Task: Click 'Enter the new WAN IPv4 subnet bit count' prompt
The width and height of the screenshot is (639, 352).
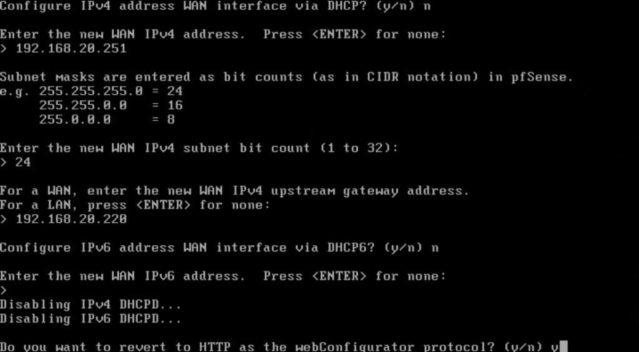Action: [199, 149]
